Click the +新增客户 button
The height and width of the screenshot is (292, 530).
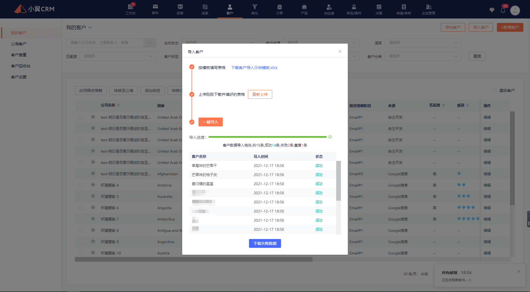pyautogui.click(x=510, y=27)
